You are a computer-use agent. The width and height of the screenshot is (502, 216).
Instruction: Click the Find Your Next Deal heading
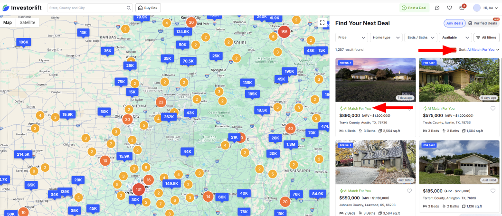click(362, 23)
